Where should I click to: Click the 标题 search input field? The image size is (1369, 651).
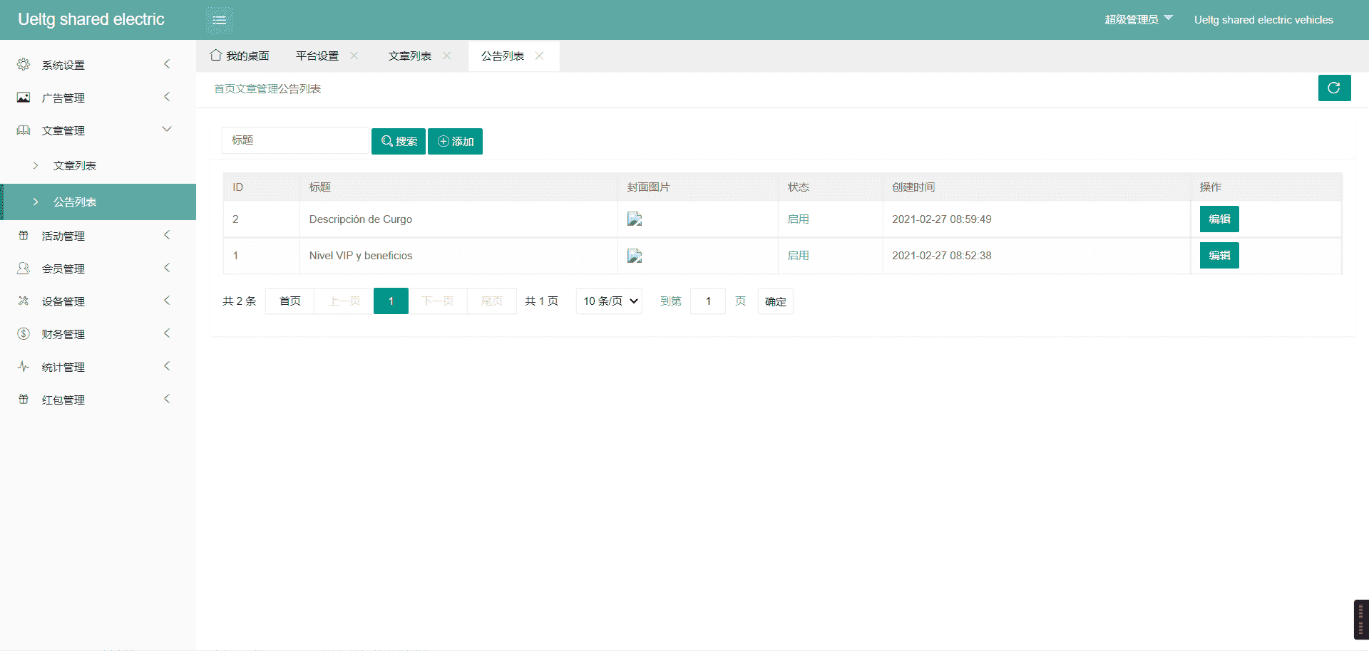pos(295,140)
